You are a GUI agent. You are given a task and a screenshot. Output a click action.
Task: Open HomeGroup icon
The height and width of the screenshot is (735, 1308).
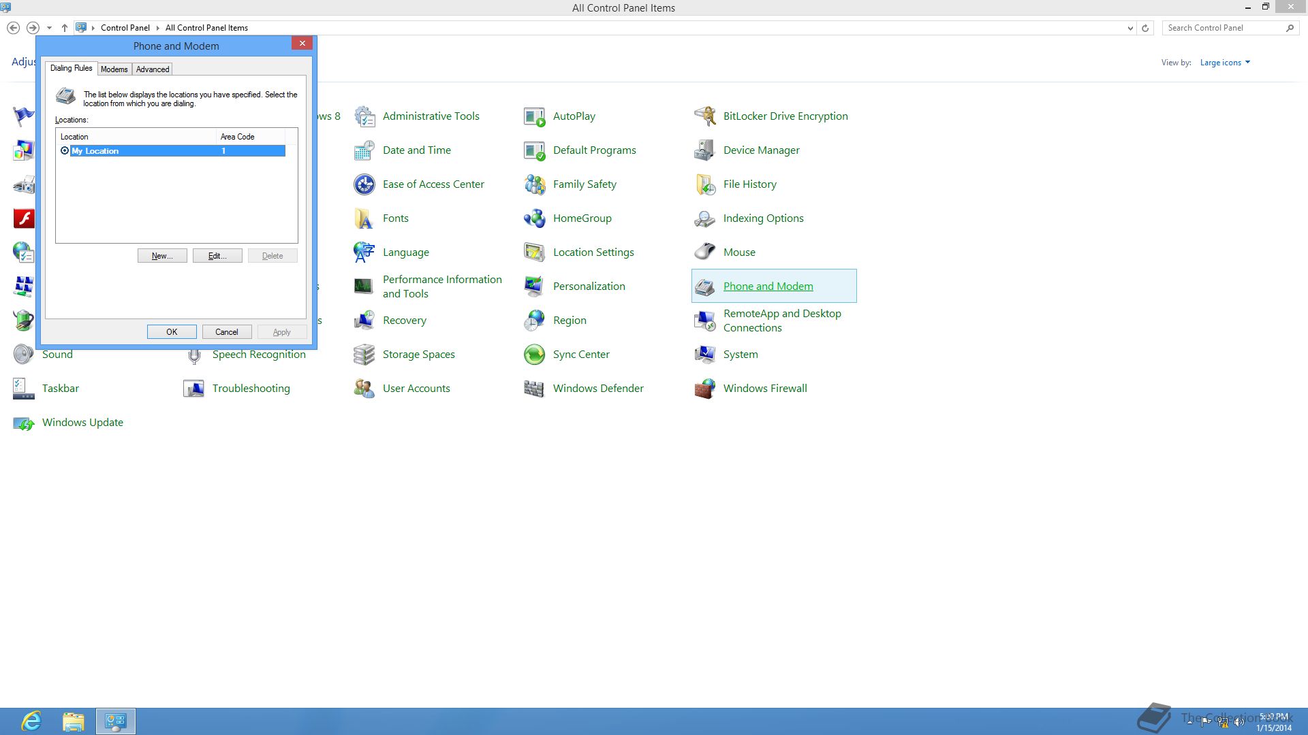(x=535, y=218)
